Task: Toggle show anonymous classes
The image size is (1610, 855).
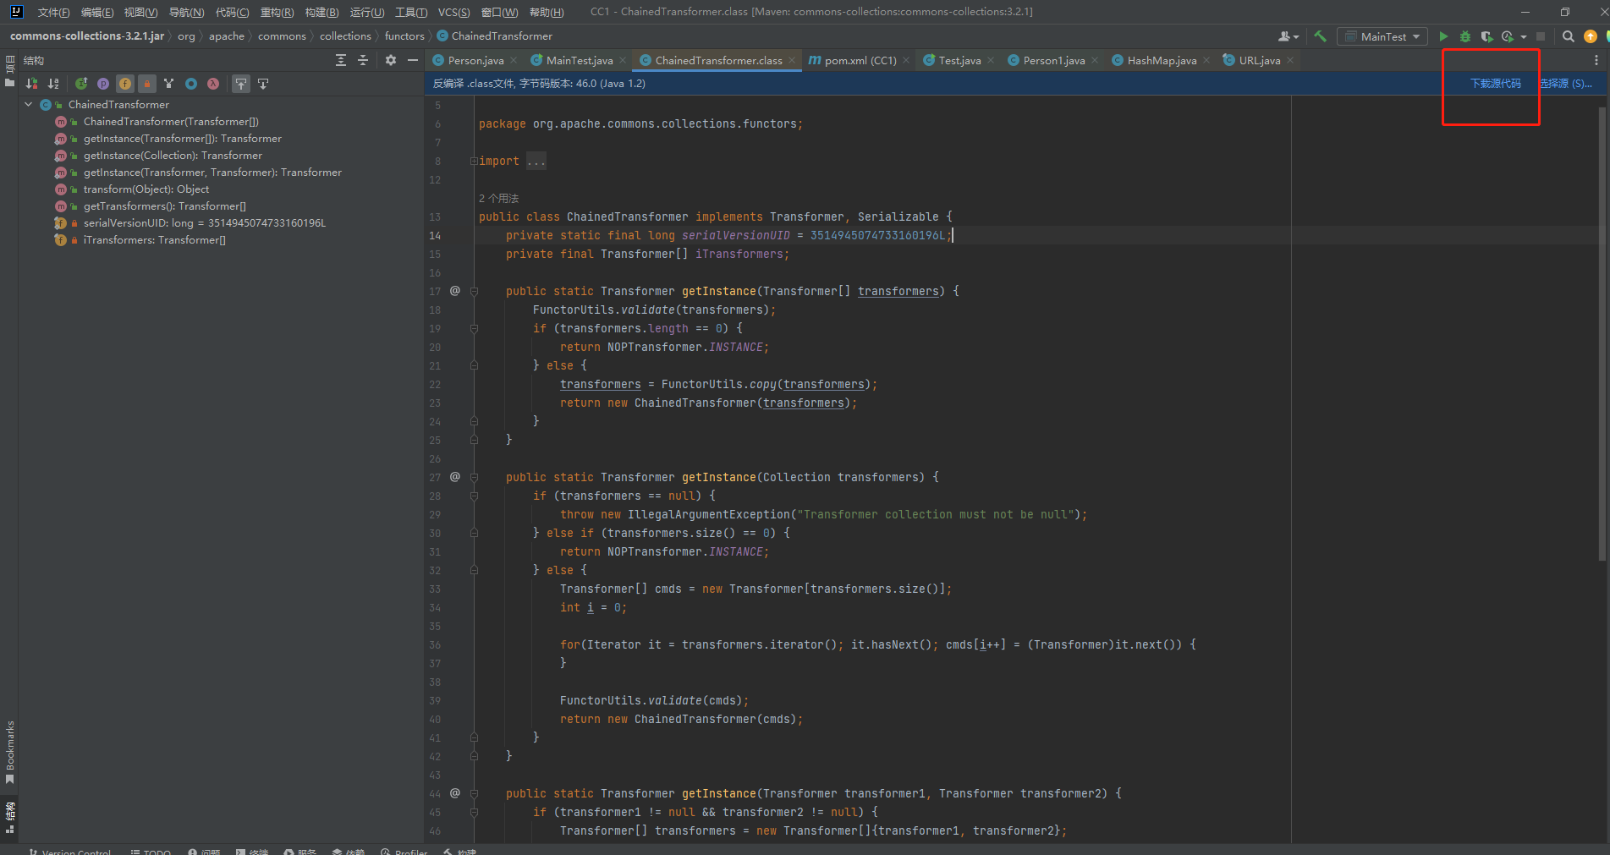Action: pyautogui.click(x=191, y=84)
